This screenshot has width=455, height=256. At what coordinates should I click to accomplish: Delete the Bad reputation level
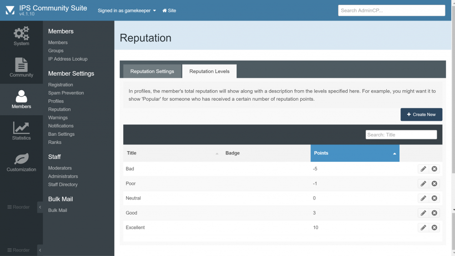(x=434, y=169)
